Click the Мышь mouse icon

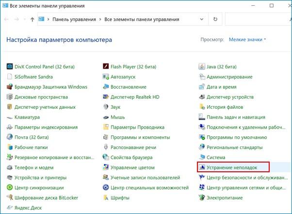[x=106, y=117]
